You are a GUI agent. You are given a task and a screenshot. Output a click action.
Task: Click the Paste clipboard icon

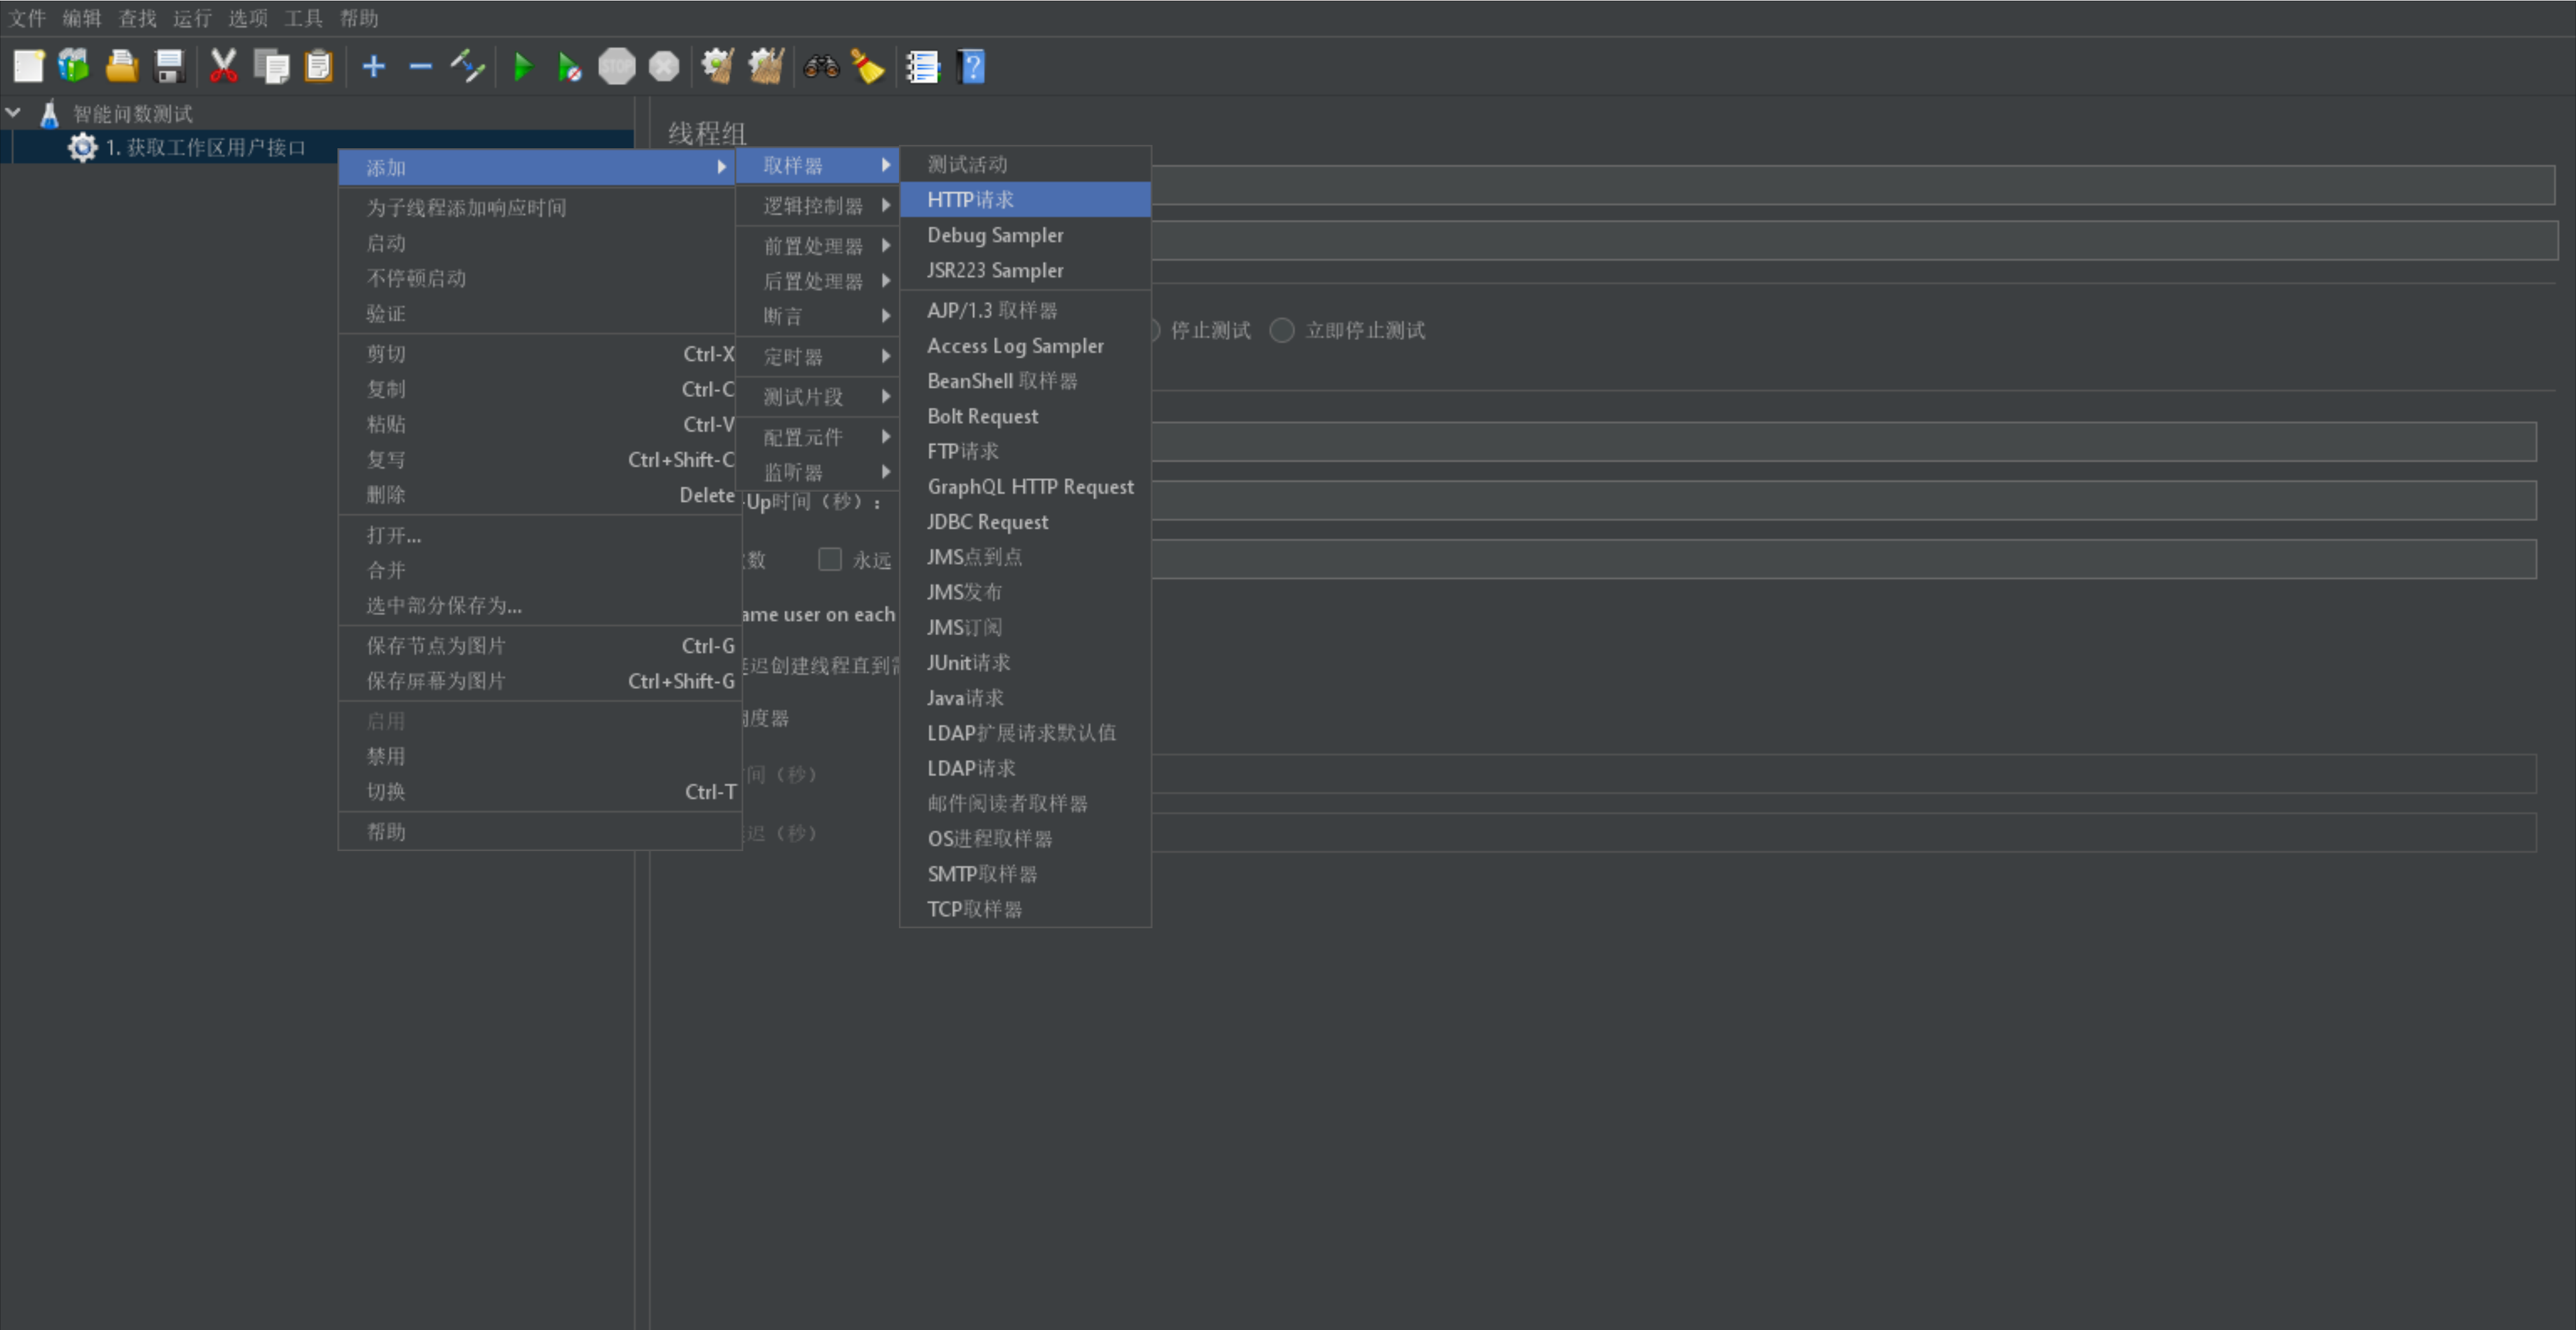pos(318,67)
